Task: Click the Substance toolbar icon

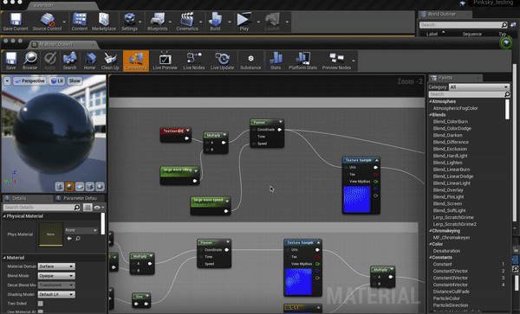Action: pyautogui.click(x=250, y=61)
